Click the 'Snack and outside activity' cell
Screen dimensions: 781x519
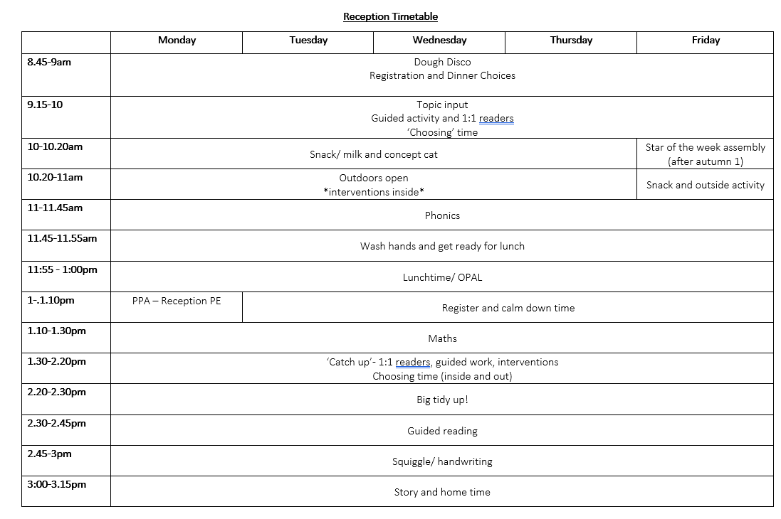point(706,185)
